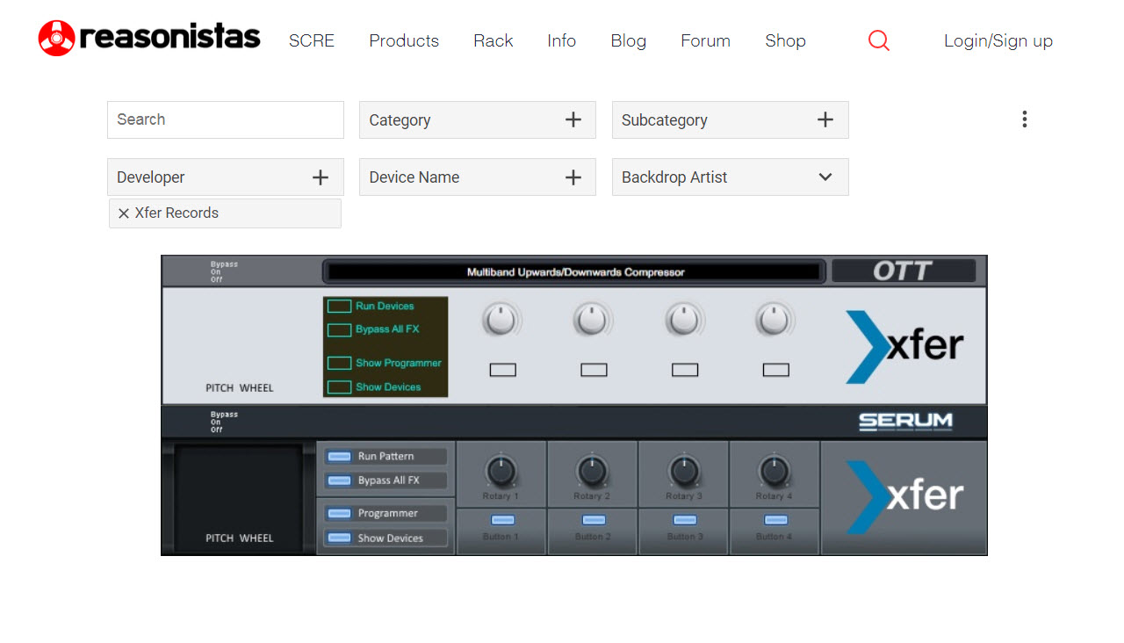Click the Rotary 2 knob on Serum
Viewport: 1124px width, 643px height.
[x=593, y=472]
